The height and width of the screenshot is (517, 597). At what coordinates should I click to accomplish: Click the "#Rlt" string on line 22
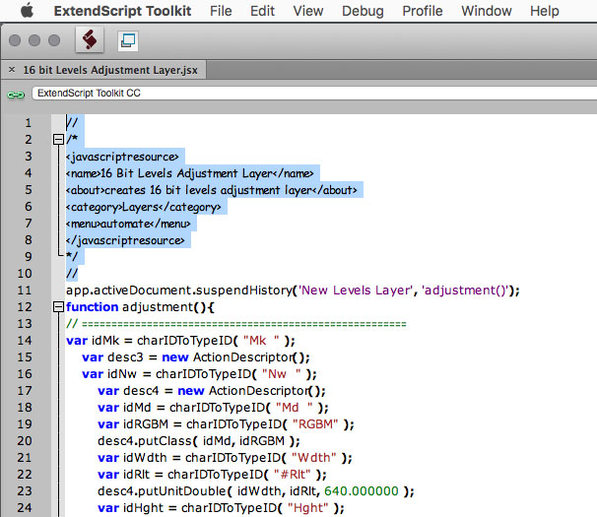coord(292,475)
